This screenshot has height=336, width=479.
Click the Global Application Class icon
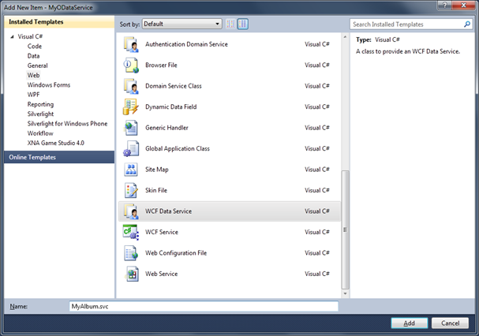click(x=131, y=148)
